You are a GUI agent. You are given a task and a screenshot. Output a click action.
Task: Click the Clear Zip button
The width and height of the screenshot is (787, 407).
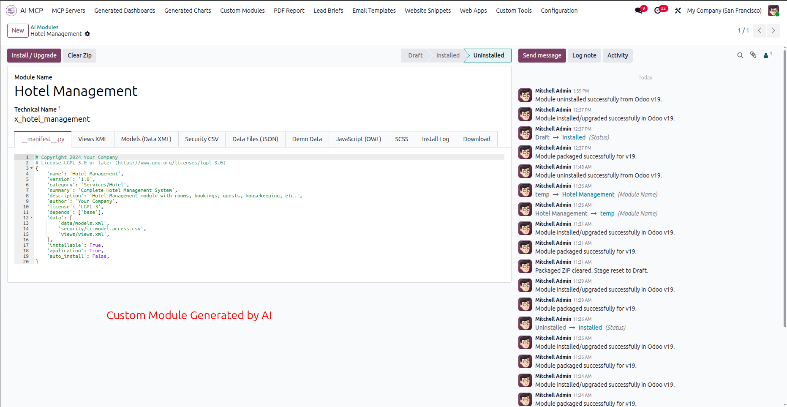point(79,55)
